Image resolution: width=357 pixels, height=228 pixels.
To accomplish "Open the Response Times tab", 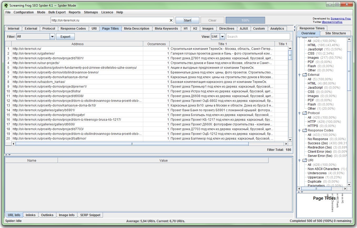I will [x=312, y=28].
